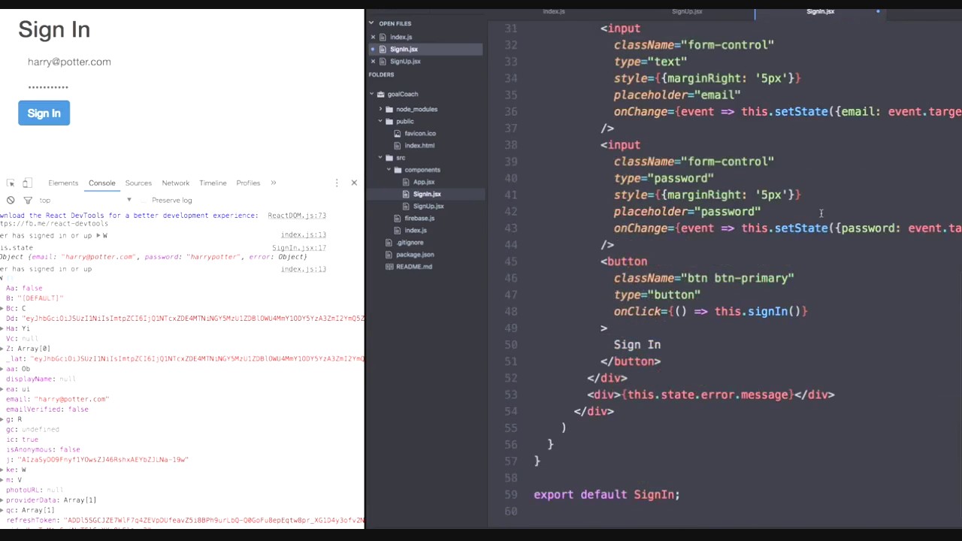Open the DevTools three-dot options menu
This screenshot has width=962, height=541.
[336, 183]
